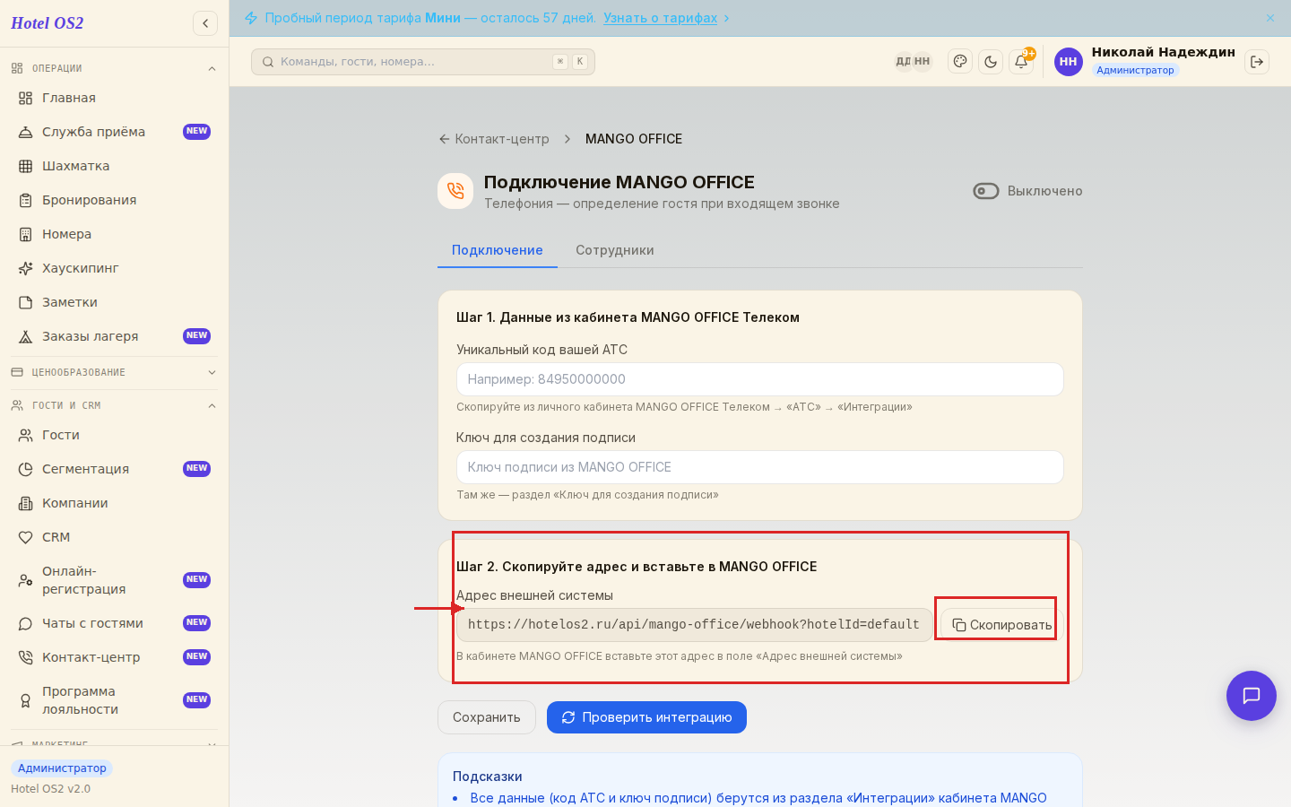Click the Hotel OS2 logo
The width and height of the screenshot is (1291, 807).
(47, 23)
